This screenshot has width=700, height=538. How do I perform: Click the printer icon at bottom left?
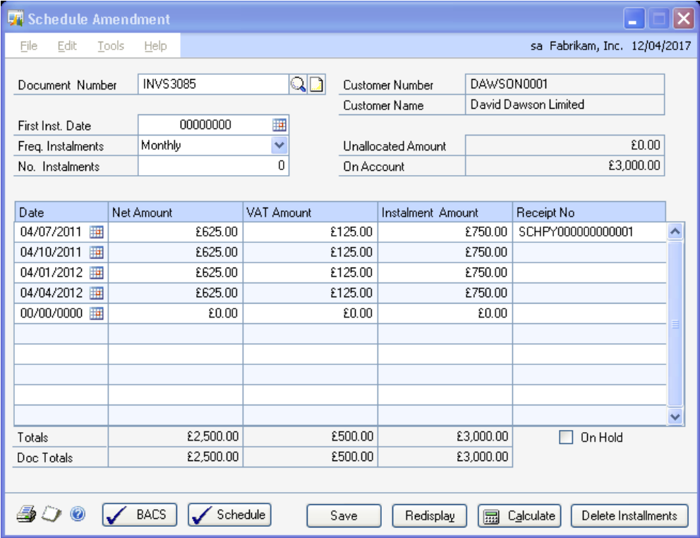click(26, 515)
